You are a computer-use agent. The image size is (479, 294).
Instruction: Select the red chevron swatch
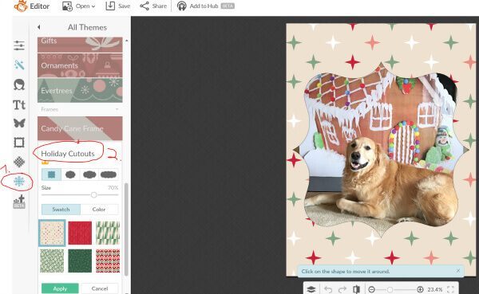(x=108, y=261)
